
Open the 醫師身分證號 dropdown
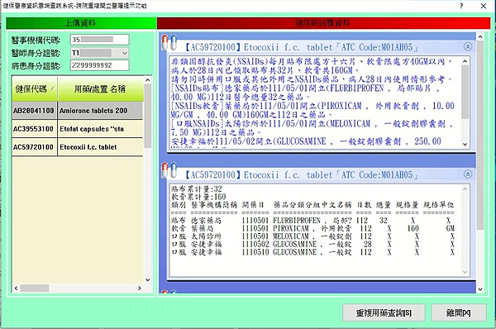click(x=125, y=53)
